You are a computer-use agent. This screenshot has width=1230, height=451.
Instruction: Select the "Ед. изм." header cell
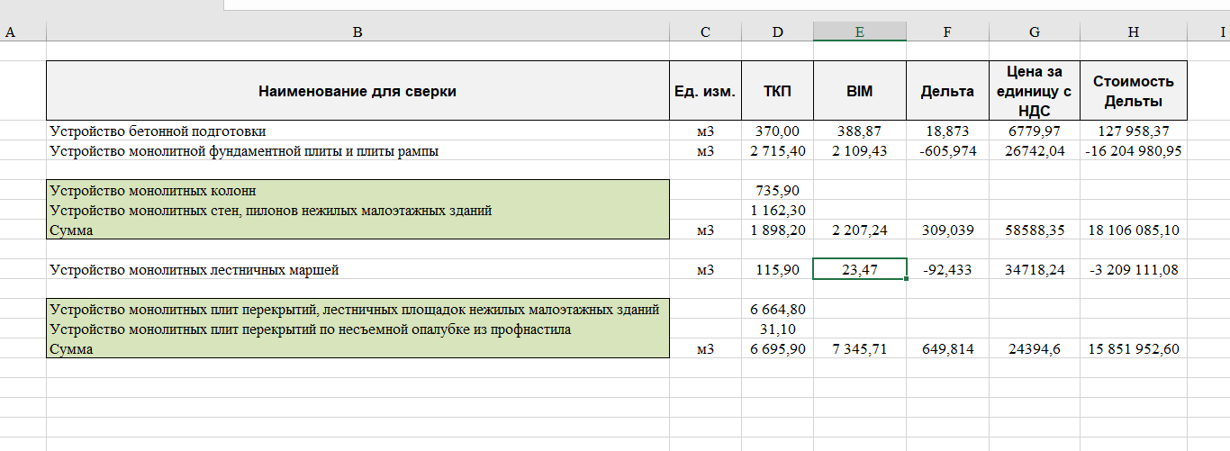[705, 91]
